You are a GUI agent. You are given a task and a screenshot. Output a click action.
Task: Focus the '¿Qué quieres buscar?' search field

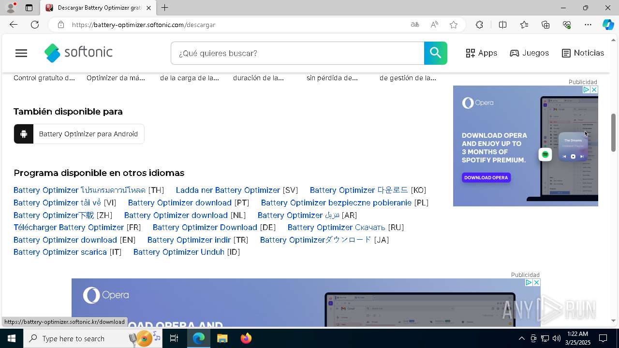(297, 53)
